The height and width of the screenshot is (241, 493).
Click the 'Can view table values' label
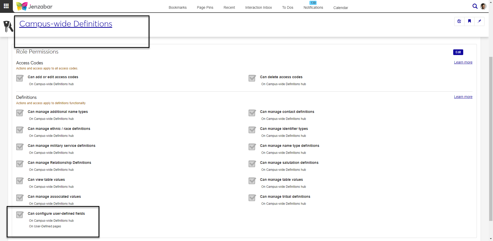(x=46, y=180)
